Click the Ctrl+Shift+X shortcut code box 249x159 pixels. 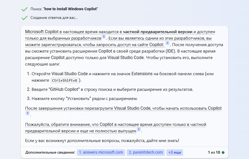(65, 80)
